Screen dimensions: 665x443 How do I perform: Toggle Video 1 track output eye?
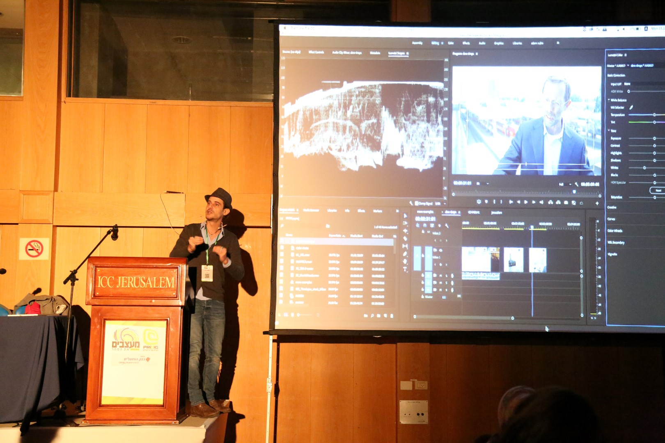click(441, 250)
